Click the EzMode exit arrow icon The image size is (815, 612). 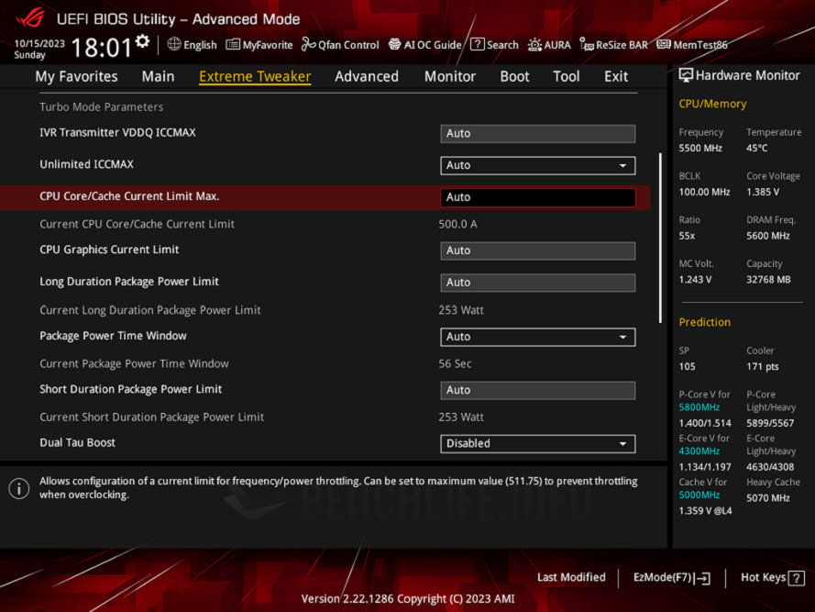702,578
